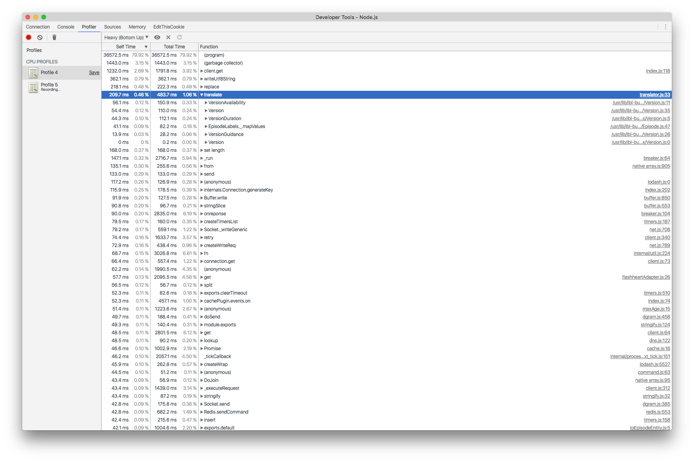Open the breaker.js:64 source link
This screenshot has height=462, width=694.
[x=657, y=158]
